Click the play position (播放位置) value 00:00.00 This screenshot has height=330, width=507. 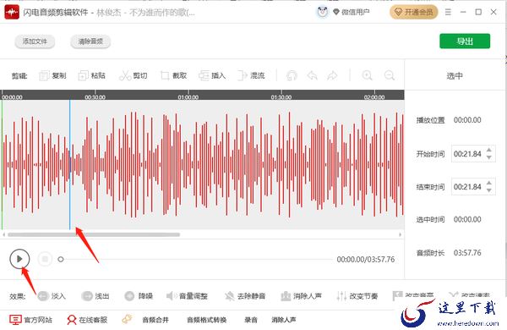pos(467,120)
